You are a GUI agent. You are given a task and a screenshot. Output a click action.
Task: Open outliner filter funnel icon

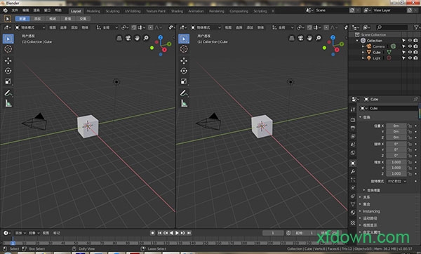416,27
